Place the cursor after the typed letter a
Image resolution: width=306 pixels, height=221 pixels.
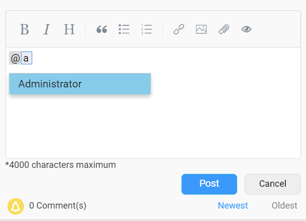point(31,58)
